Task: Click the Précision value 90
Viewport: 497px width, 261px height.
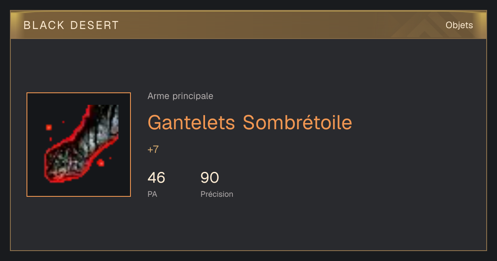Action: (x=210, y=178)
